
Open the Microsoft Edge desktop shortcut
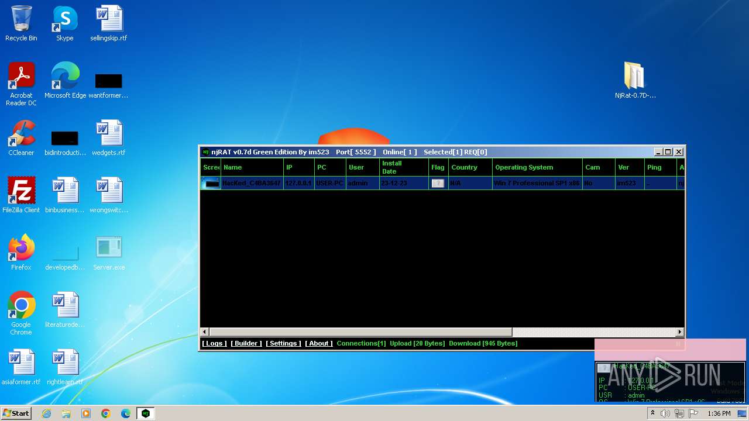click(x=65, y=81)
